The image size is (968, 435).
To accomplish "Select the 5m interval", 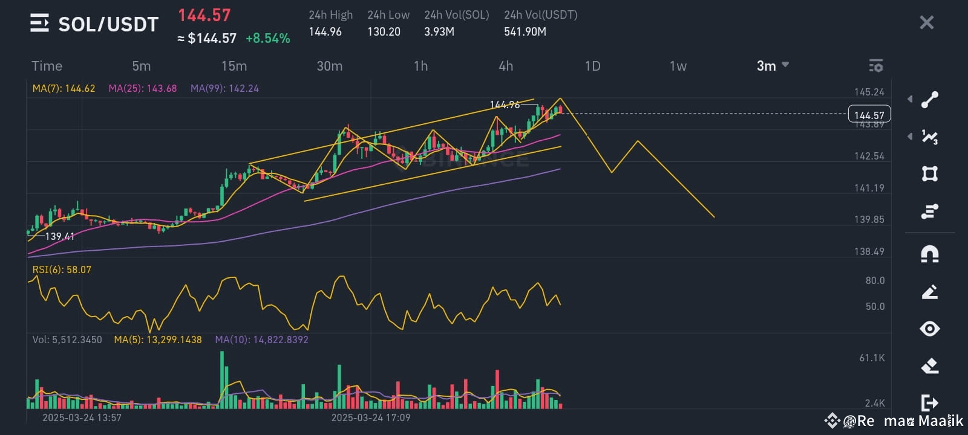I will 141,66.
